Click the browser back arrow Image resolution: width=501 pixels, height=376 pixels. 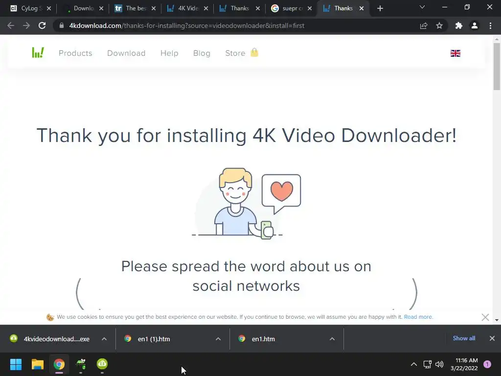pyautogui.click(x=11, y=25)
